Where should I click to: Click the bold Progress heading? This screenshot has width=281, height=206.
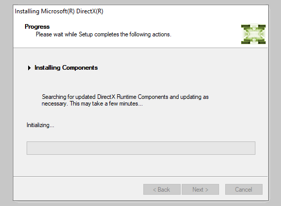[37, 27]
